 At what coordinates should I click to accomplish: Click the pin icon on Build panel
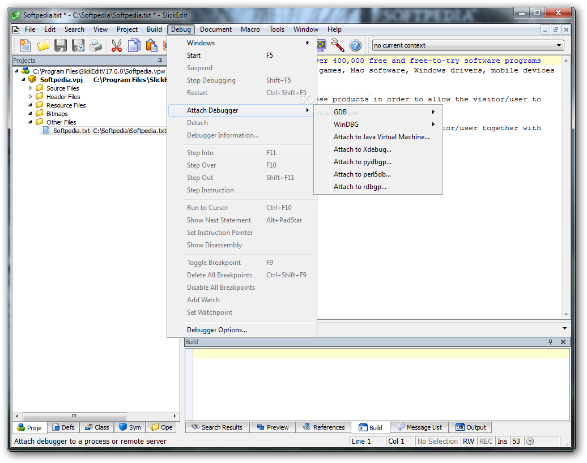(x=550, y=342)
